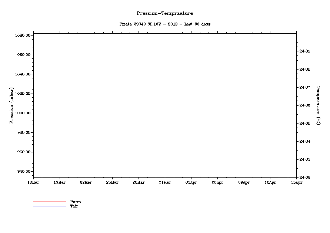Click the Pirata 2012 Last 30 days subtitle
This screenshot has width=330, height=233.
[165, 24]
